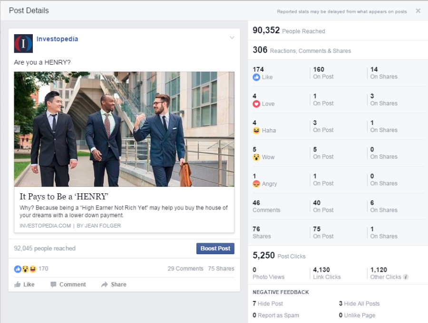Click the Investopedia profile logo icon
The width and height of the screenshot is (428, 323).
point(23,43)
